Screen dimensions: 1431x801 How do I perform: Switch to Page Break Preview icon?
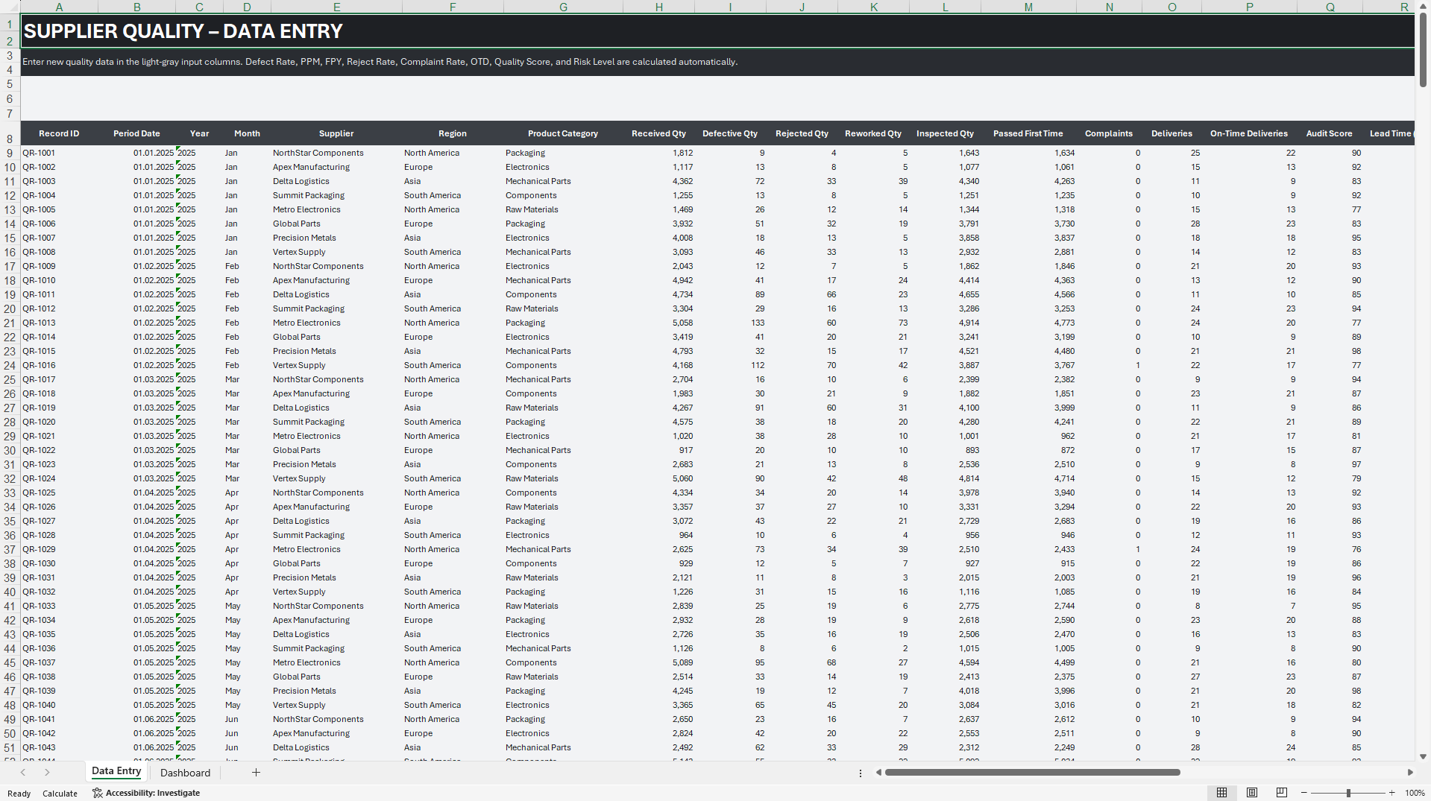pos(1281,793)
